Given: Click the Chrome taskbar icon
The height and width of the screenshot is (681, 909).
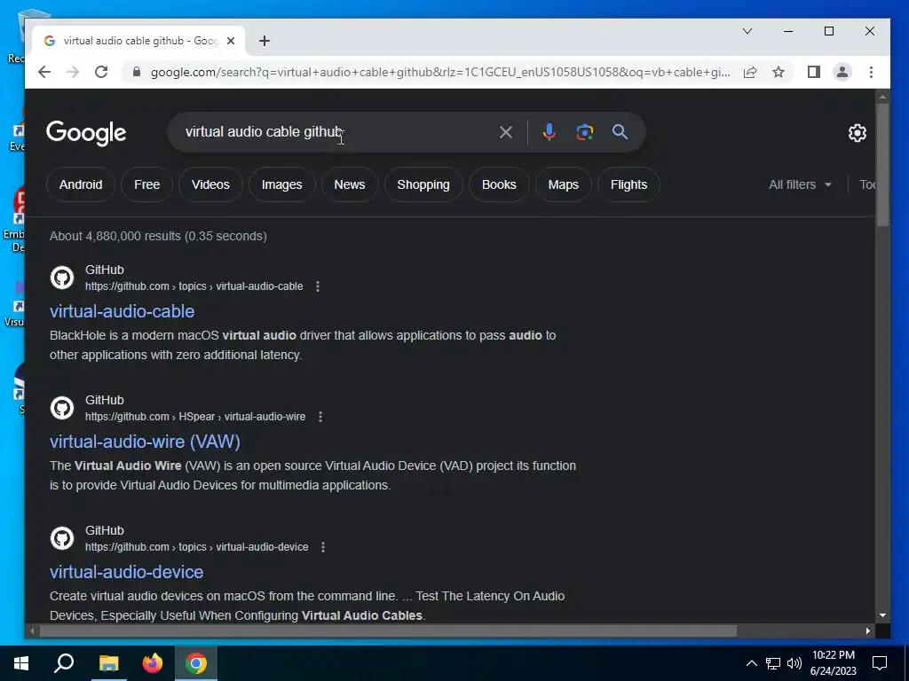Looking at the screenshot, I should click(196, 663).
